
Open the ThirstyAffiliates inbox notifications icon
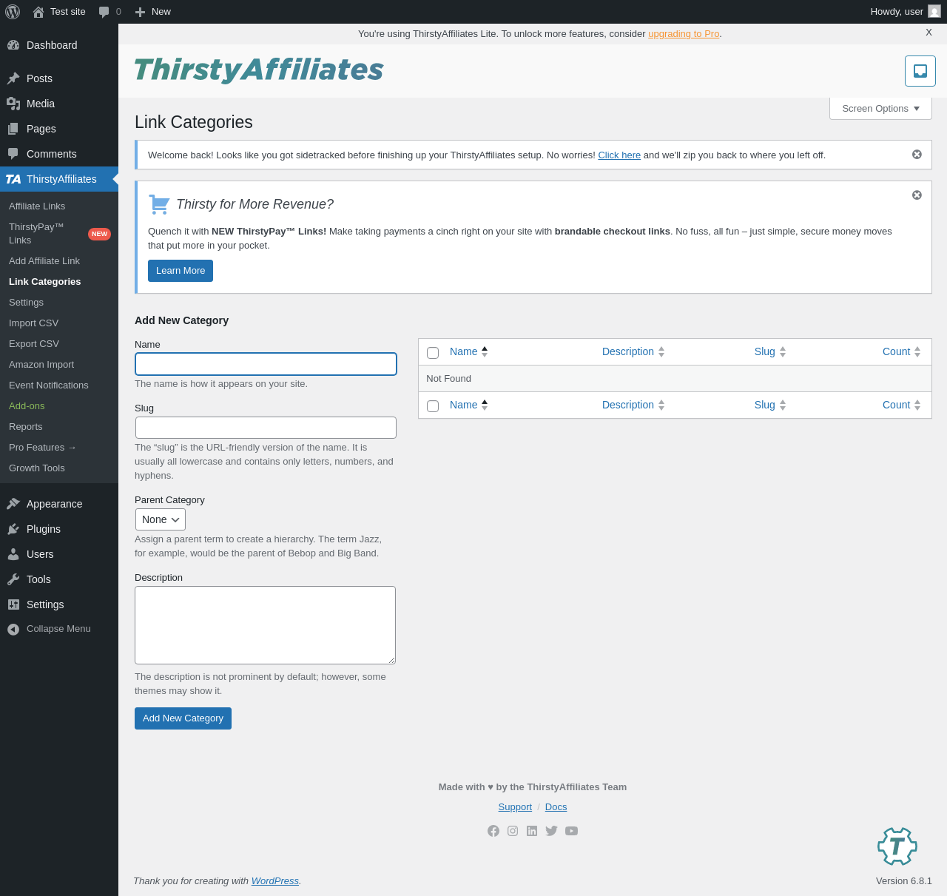coord(920,71)
